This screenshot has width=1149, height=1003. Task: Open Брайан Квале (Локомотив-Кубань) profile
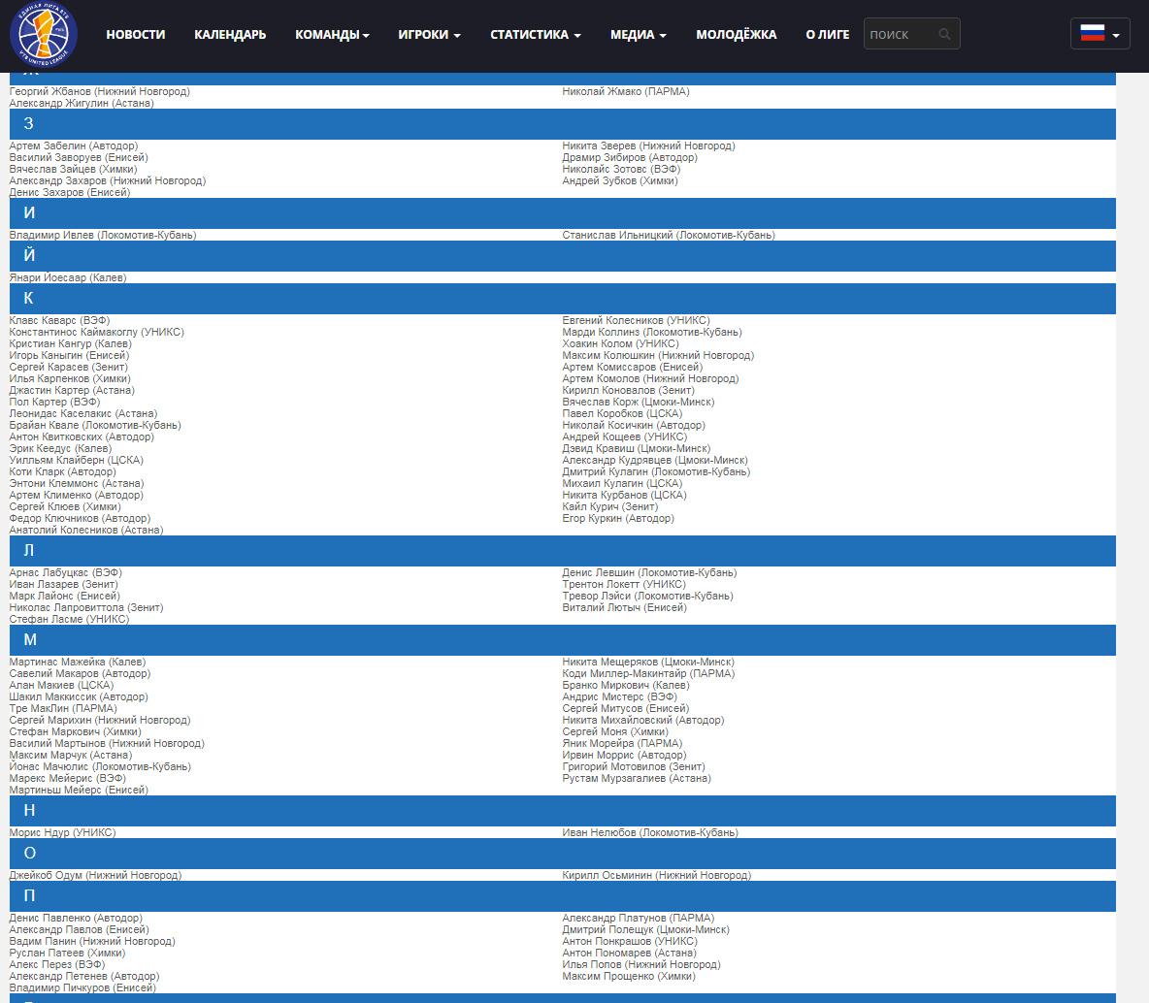coord(95,425)
